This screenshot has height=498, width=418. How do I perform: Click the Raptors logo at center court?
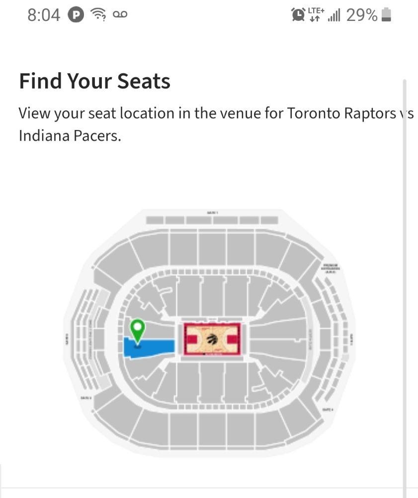[212, 340]
